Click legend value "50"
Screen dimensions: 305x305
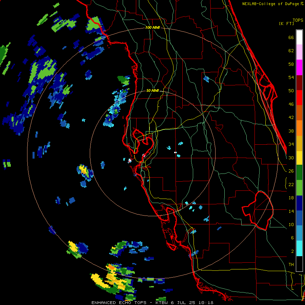[291, 91]
